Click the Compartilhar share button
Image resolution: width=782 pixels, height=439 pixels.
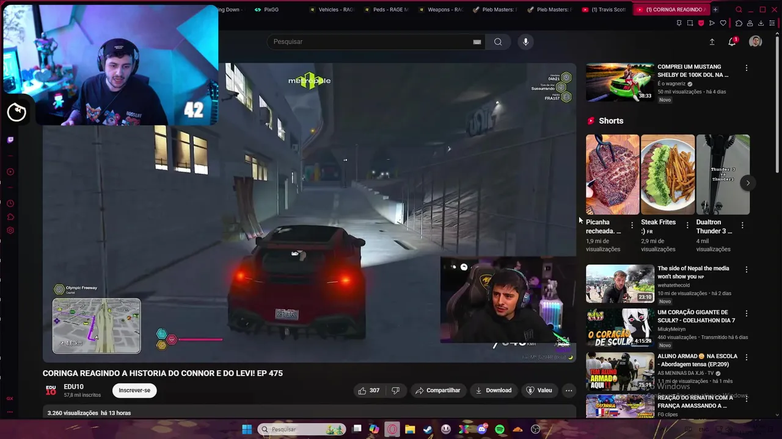point(438,390)
